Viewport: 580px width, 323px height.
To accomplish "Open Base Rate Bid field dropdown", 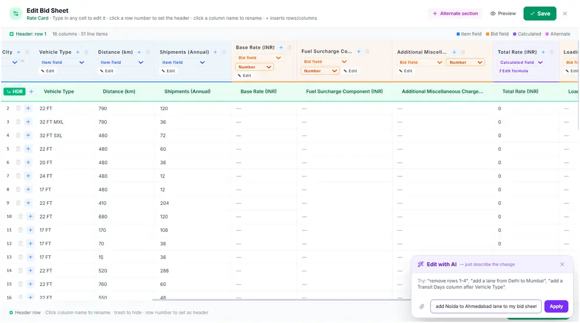I will [259, 58].
